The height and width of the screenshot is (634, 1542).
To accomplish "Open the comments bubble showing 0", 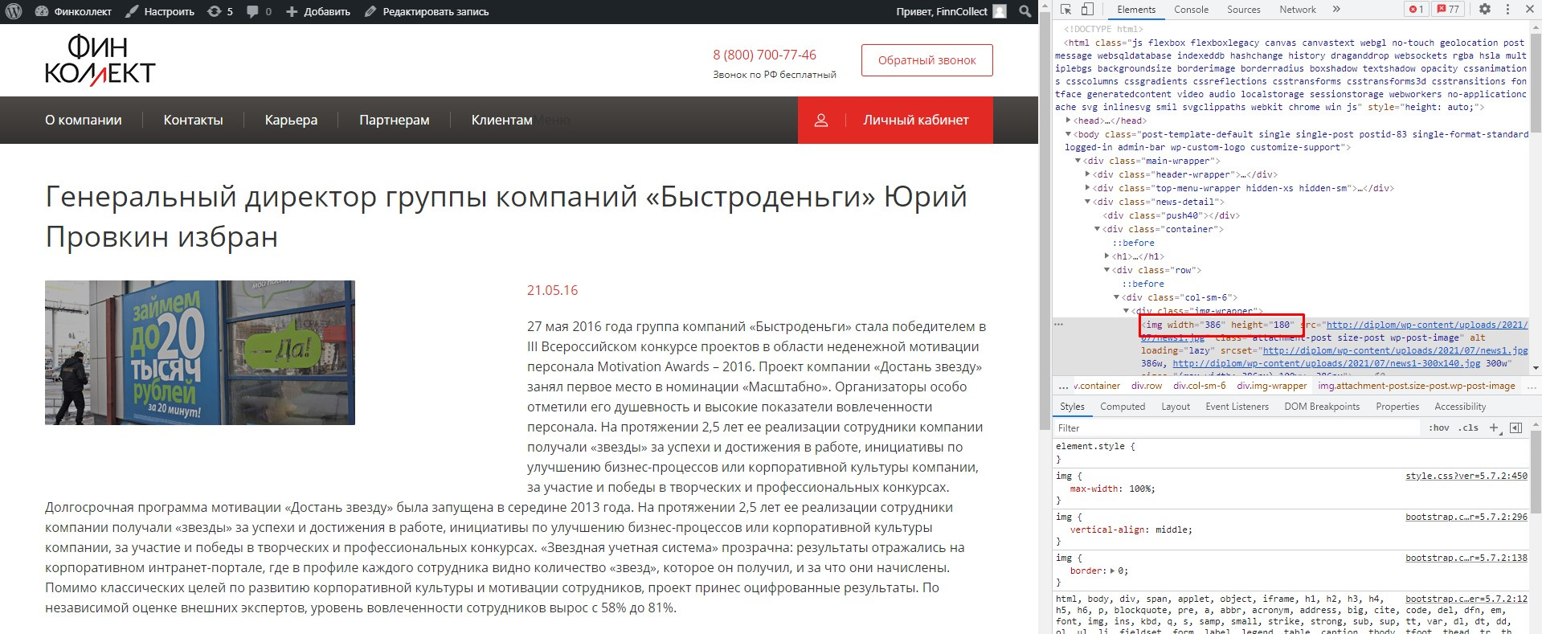I will pyautogui.click(x=259, y=11).
